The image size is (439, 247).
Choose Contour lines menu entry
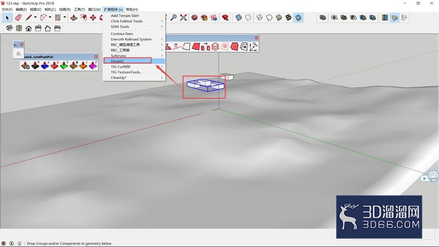tap(134, 34)
